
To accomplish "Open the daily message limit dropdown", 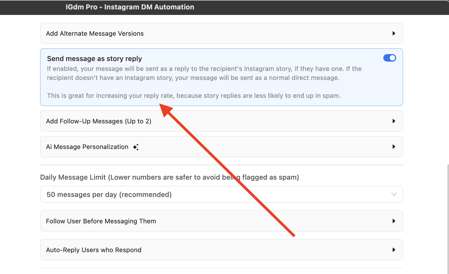I will tap(221, 194).
